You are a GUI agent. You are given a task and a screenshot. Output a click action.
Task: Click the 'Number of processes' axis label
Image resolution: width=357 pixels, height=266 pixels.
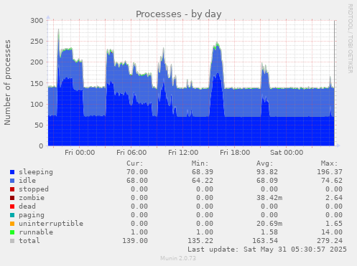pos(7,82)
